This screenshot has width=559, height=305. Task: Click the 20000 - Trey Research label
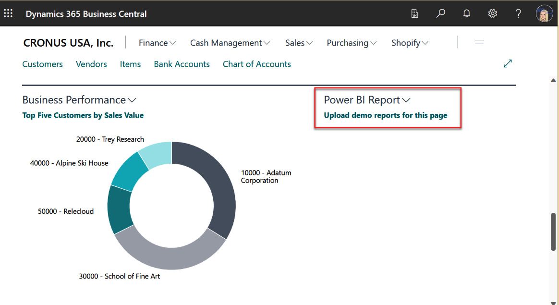tap(110, 139)
